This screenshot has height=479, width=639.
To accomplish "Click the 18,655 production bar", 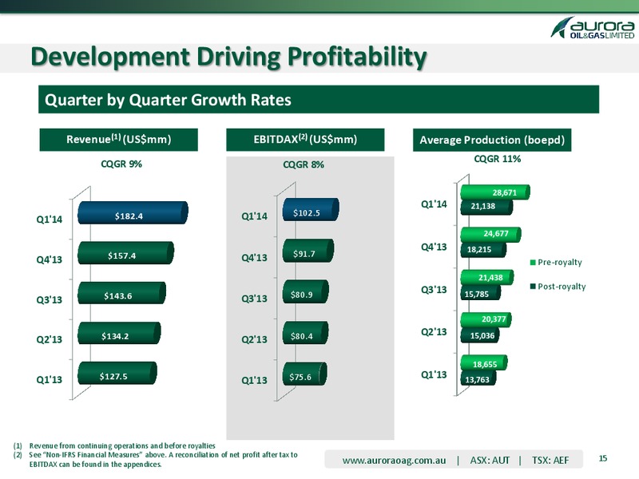I will [x=484, y=362].
